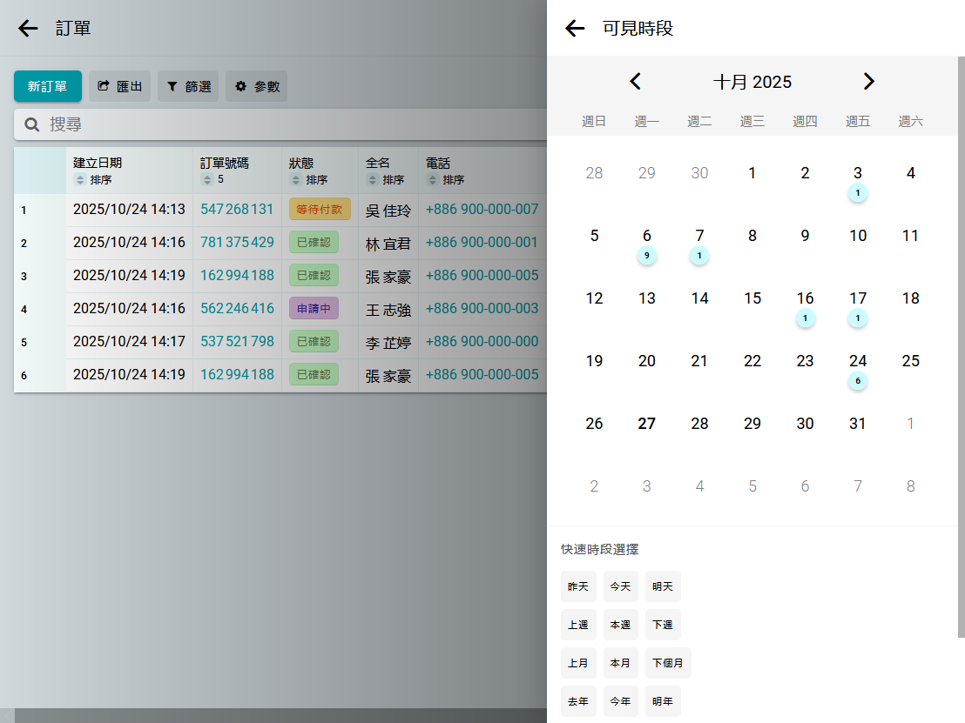Select October 6 on the calendar
965x723 pixels.
(x=646, y=237)
